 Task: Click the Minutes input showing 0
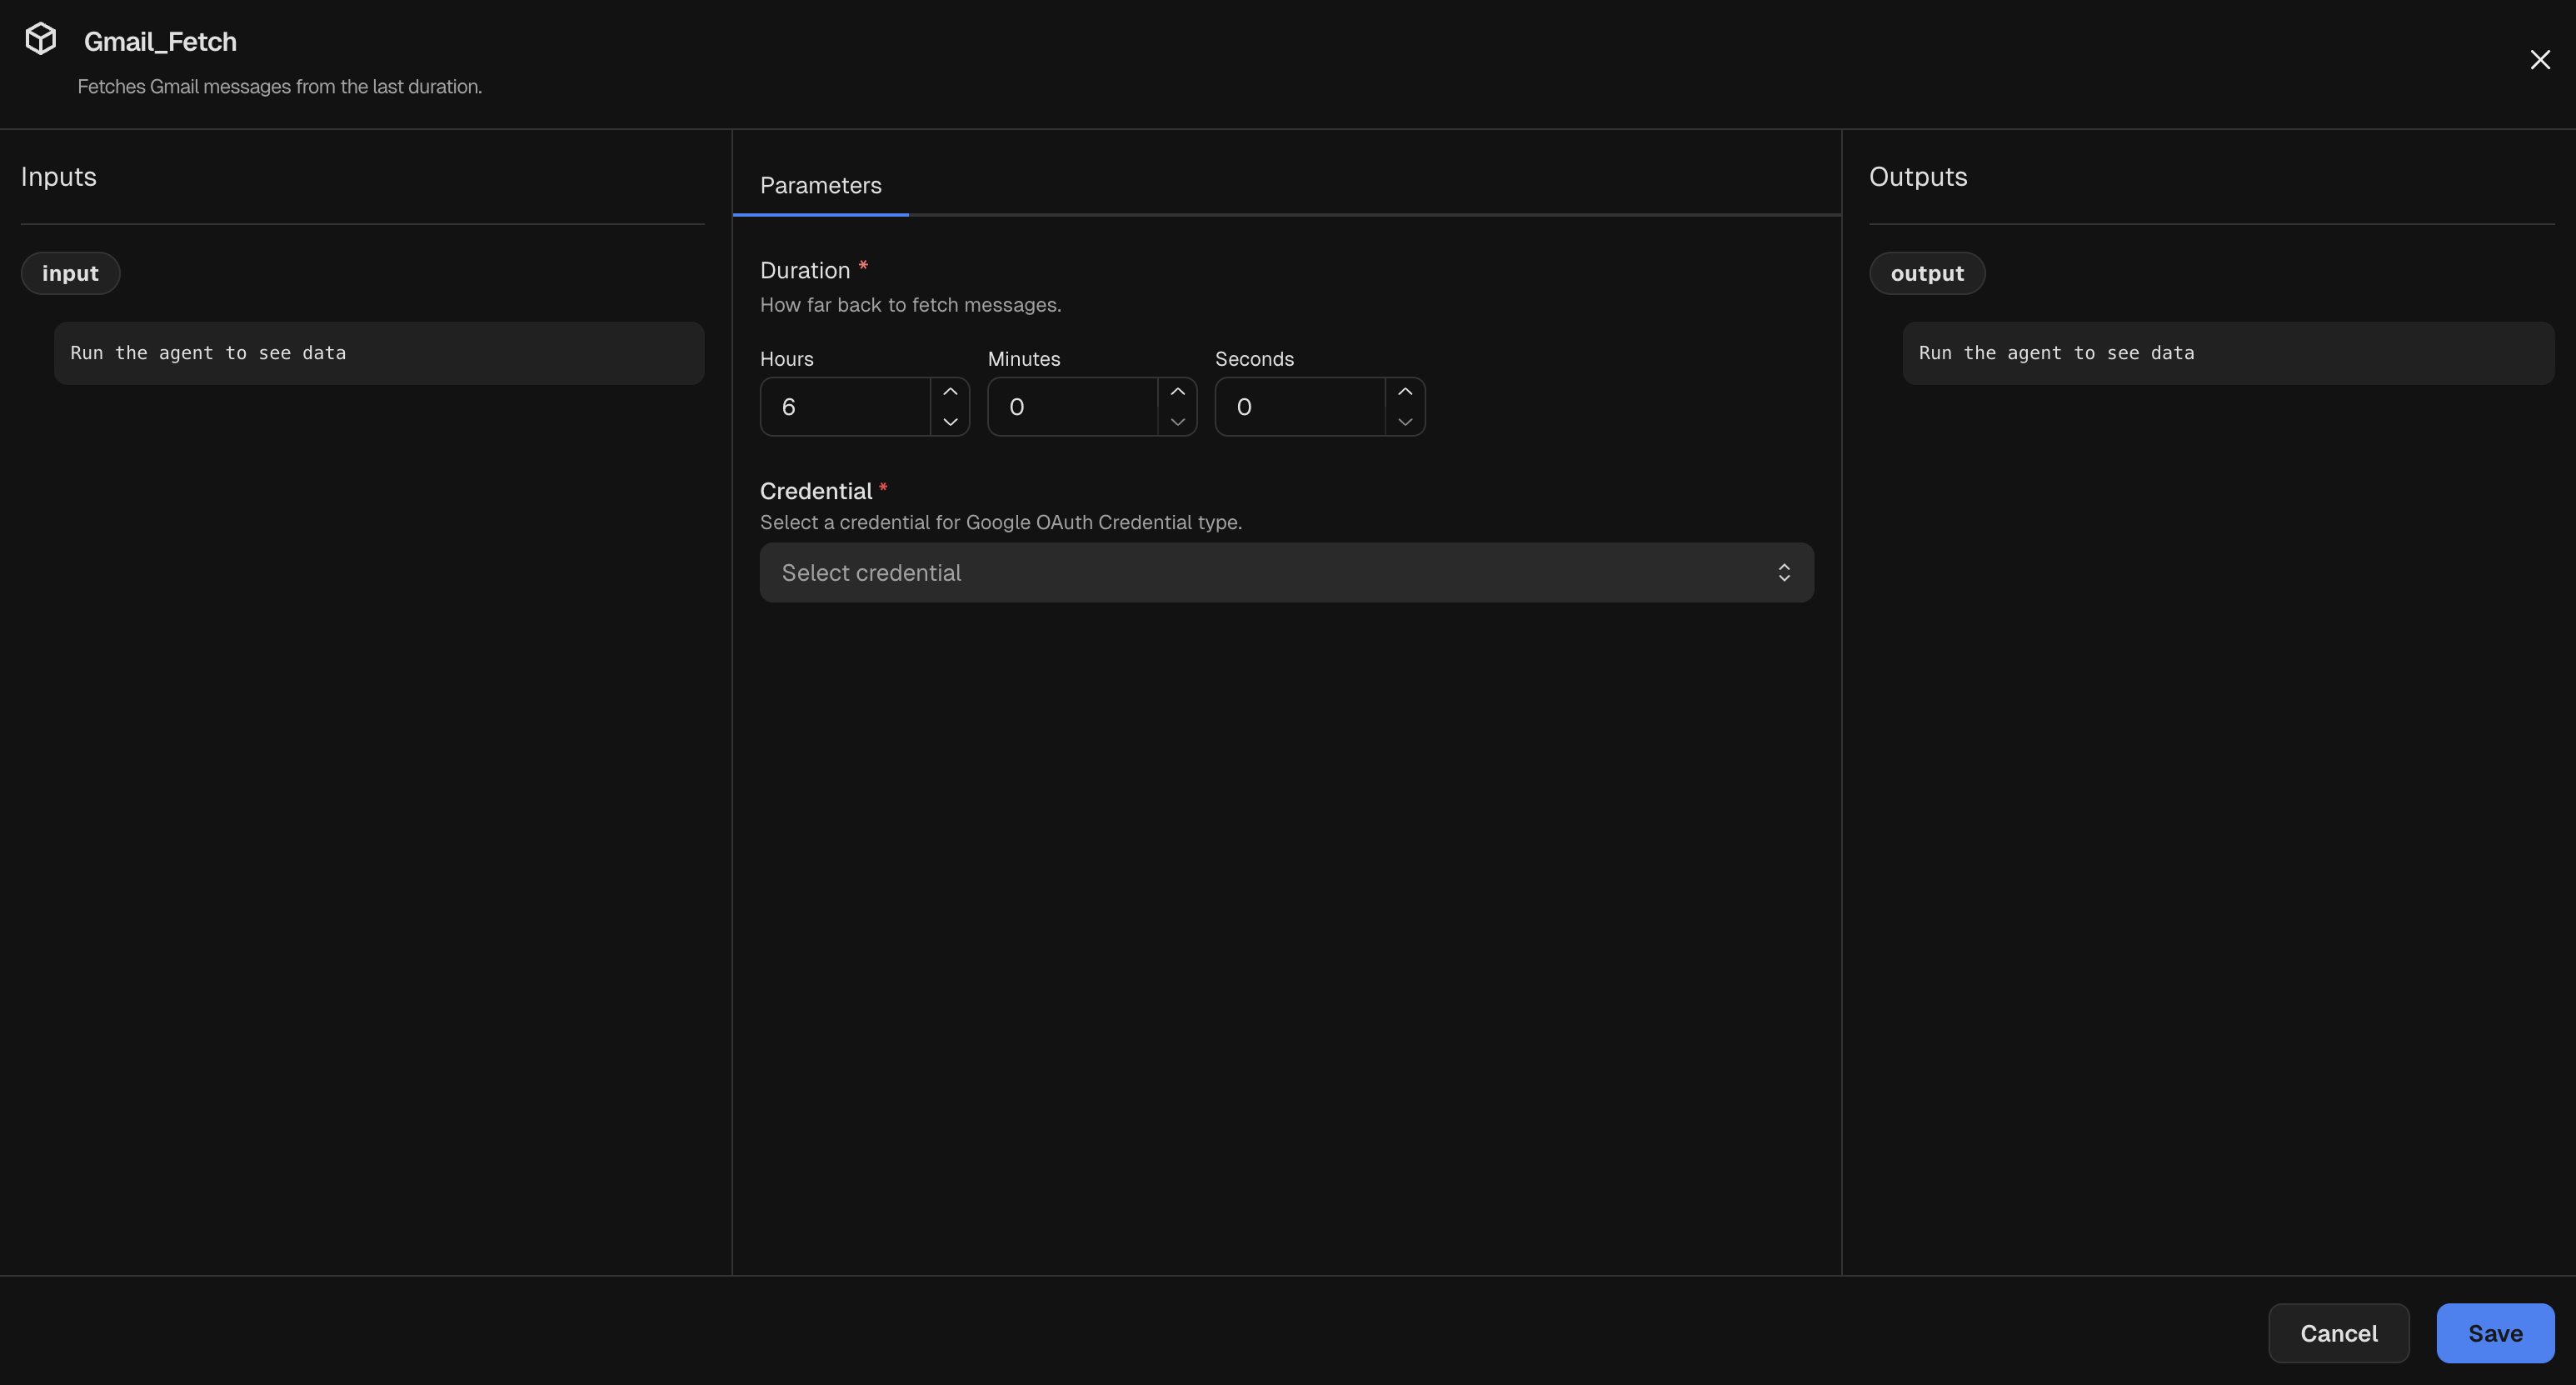tap(1072, 406)
